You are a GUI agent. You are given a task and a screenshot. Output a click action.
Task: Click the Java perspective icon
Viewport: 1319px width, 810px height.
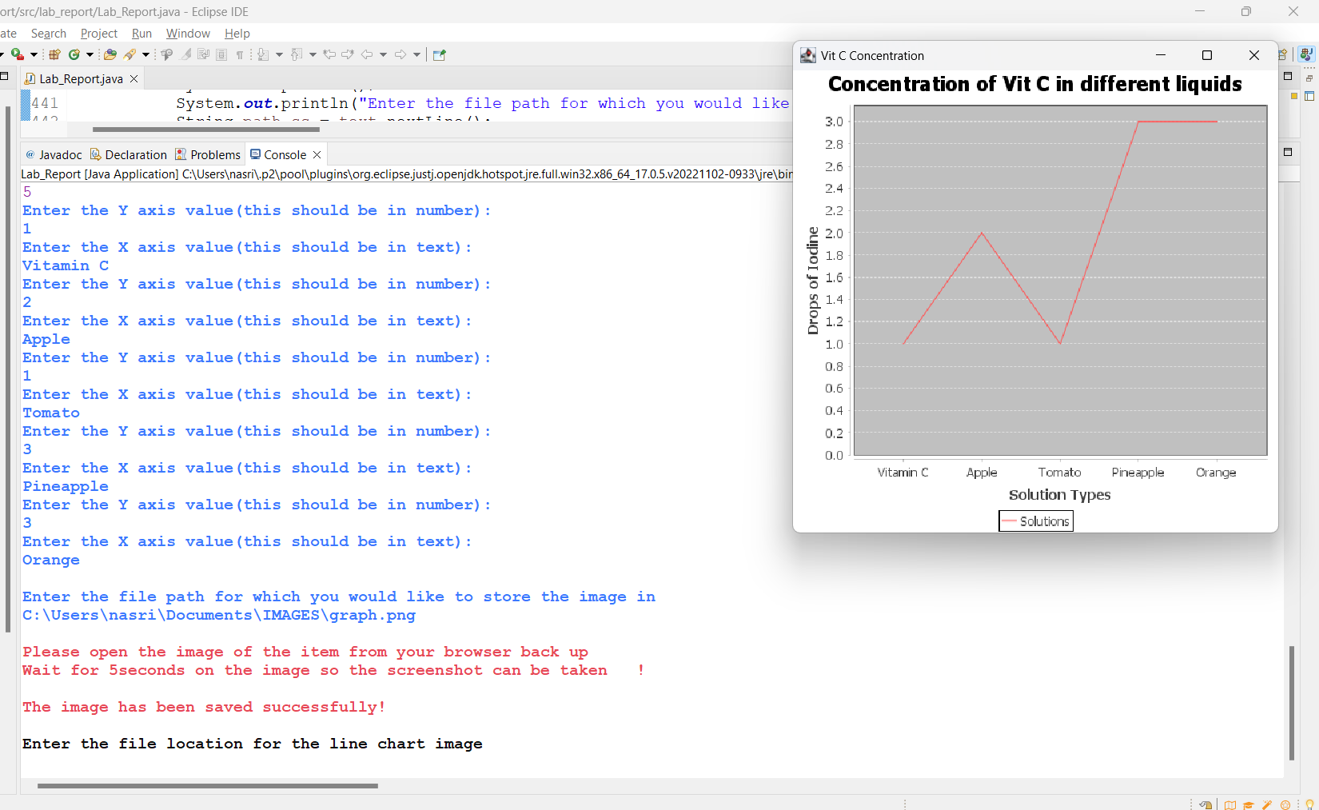(x=1306, y=54)
